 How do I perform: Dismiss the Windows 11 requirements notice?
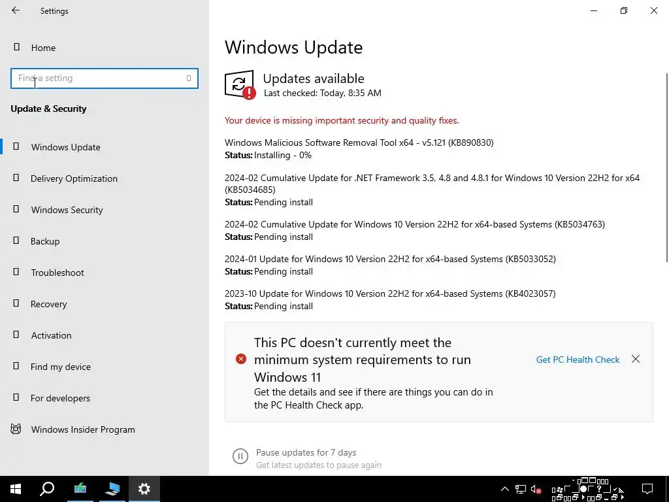point(635,359)
